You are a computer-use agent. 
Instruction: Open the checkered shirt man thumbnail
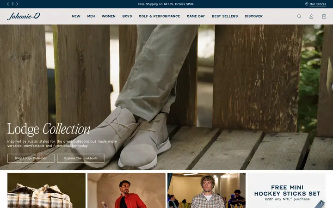[206, 190]
